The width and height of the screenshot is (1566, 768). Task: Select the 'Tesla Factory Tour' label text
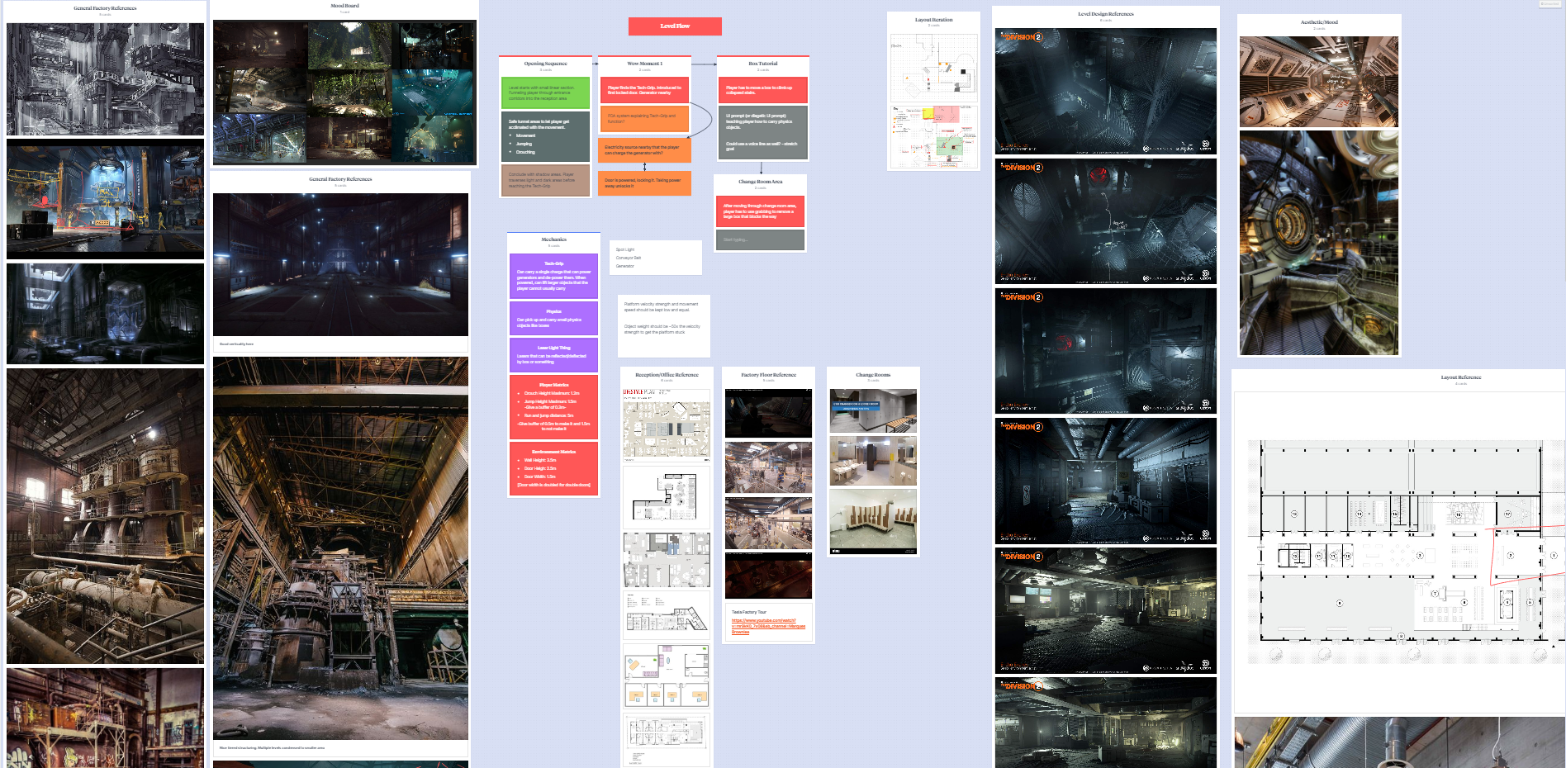(x=748, y=612)
